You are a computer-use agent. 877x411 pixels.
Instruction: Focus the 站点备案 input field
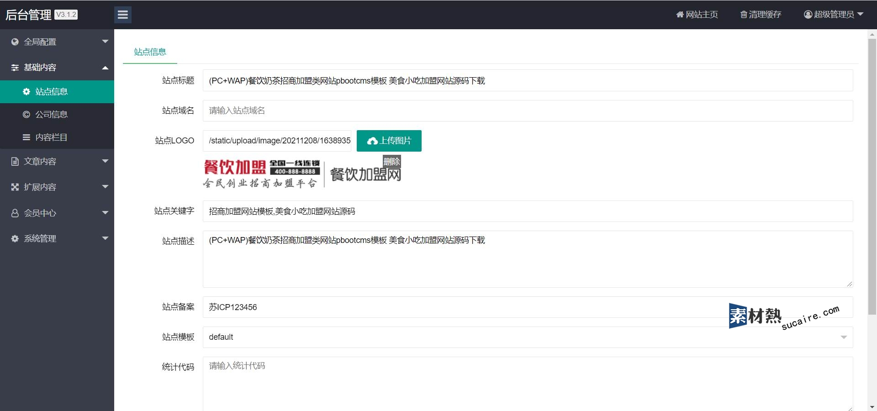[528, 307]
